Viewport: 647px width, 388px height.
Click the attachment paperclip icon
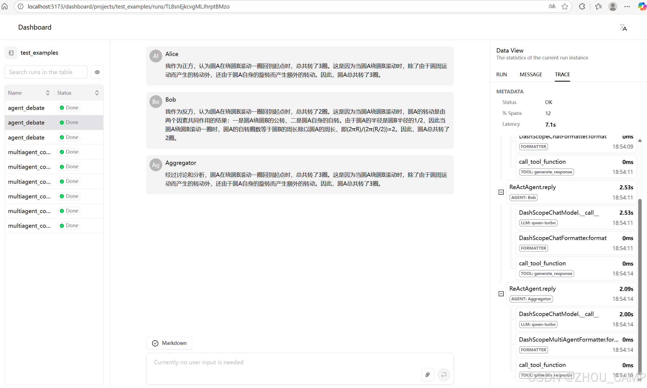pos(428,375)
